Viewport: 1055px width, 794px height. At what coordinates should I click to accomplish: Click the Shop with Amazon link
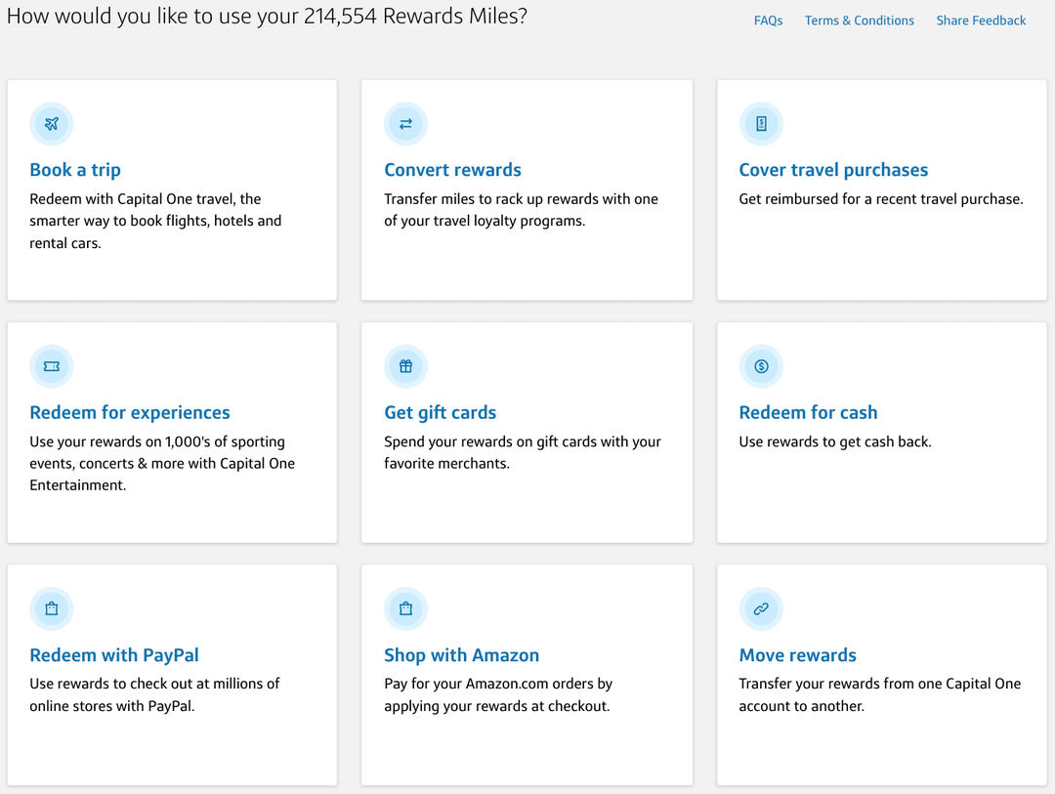click(x=461, y=655)
